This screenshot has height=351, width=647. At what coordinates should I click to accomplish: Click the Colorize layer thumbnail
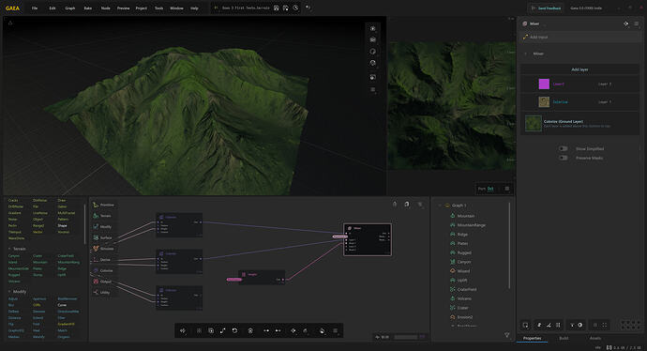click(544, 101)
